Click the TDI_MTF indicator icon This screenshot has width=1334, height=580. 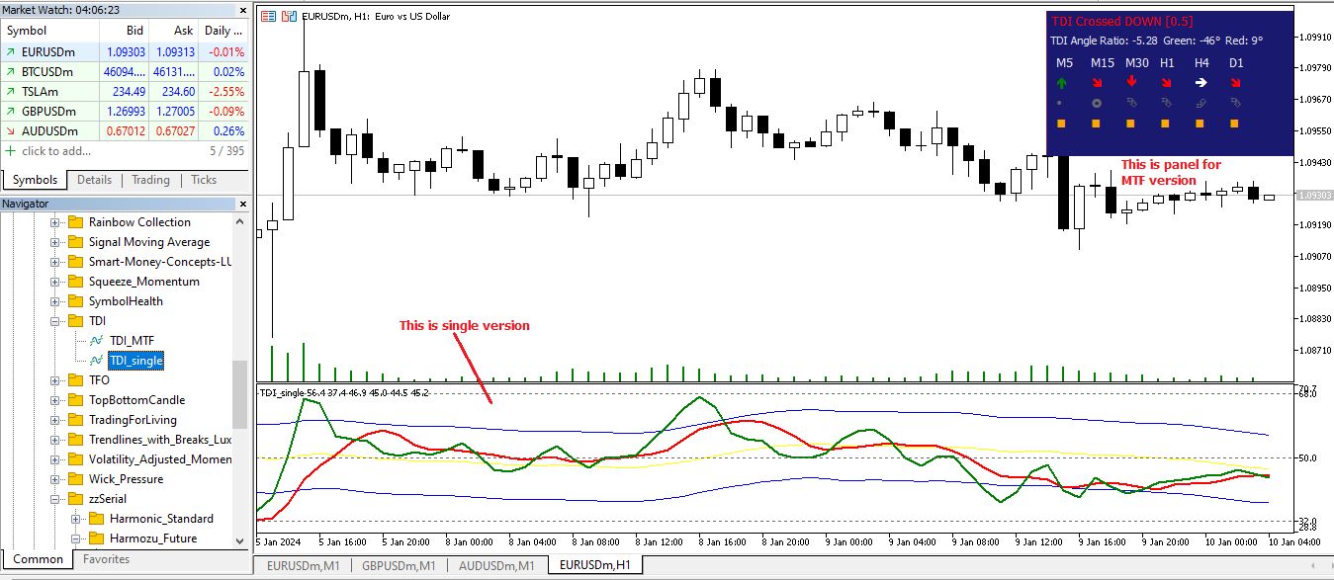click(x=96, y=341)
